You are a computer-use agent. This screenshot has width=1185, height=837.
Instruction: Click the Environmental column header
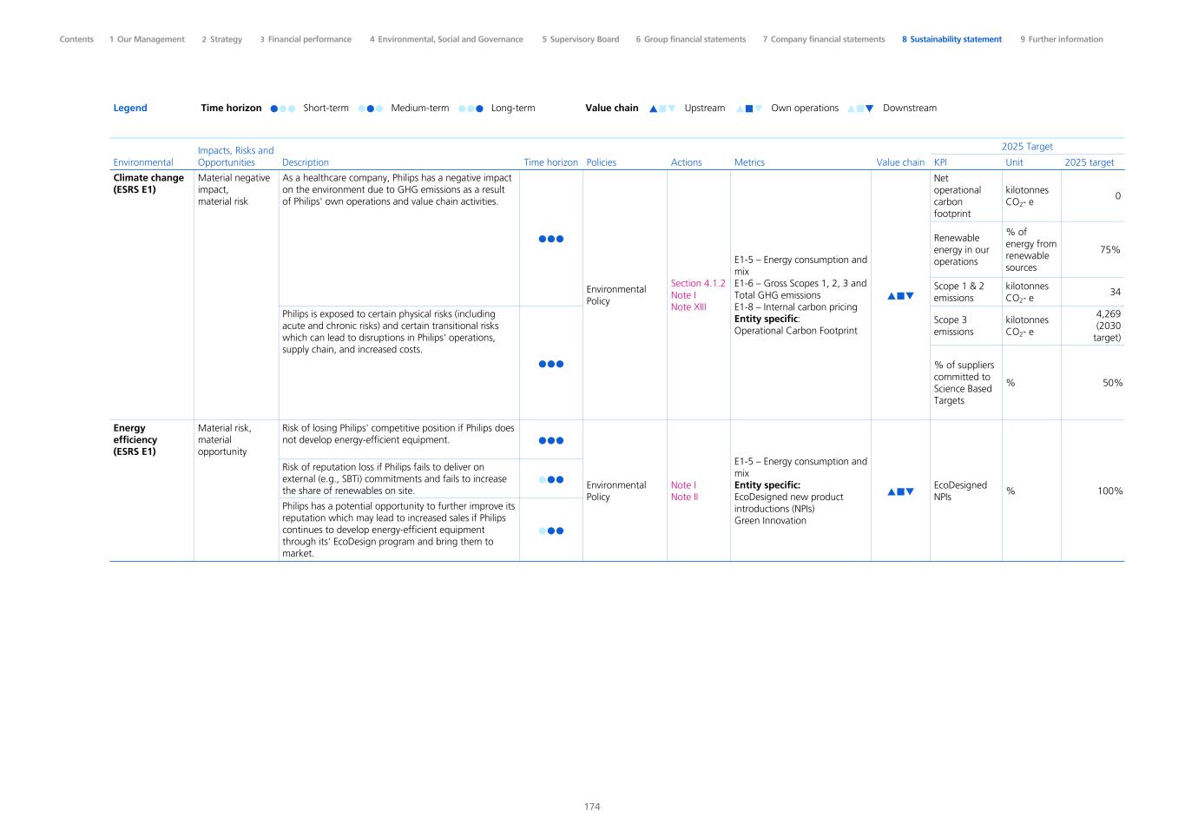[143, 162]
